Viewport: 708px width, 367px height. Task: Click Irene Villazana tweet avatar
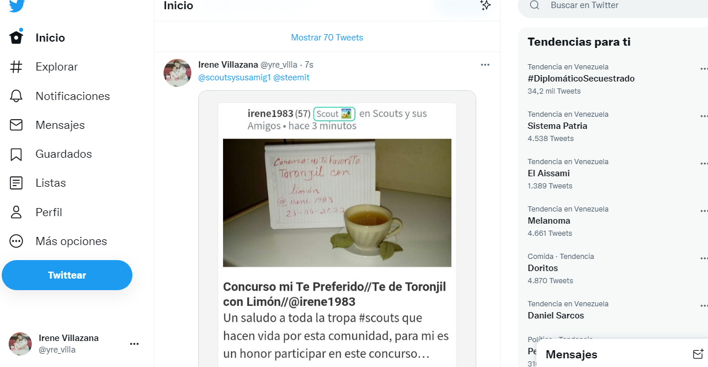[177, 73]
